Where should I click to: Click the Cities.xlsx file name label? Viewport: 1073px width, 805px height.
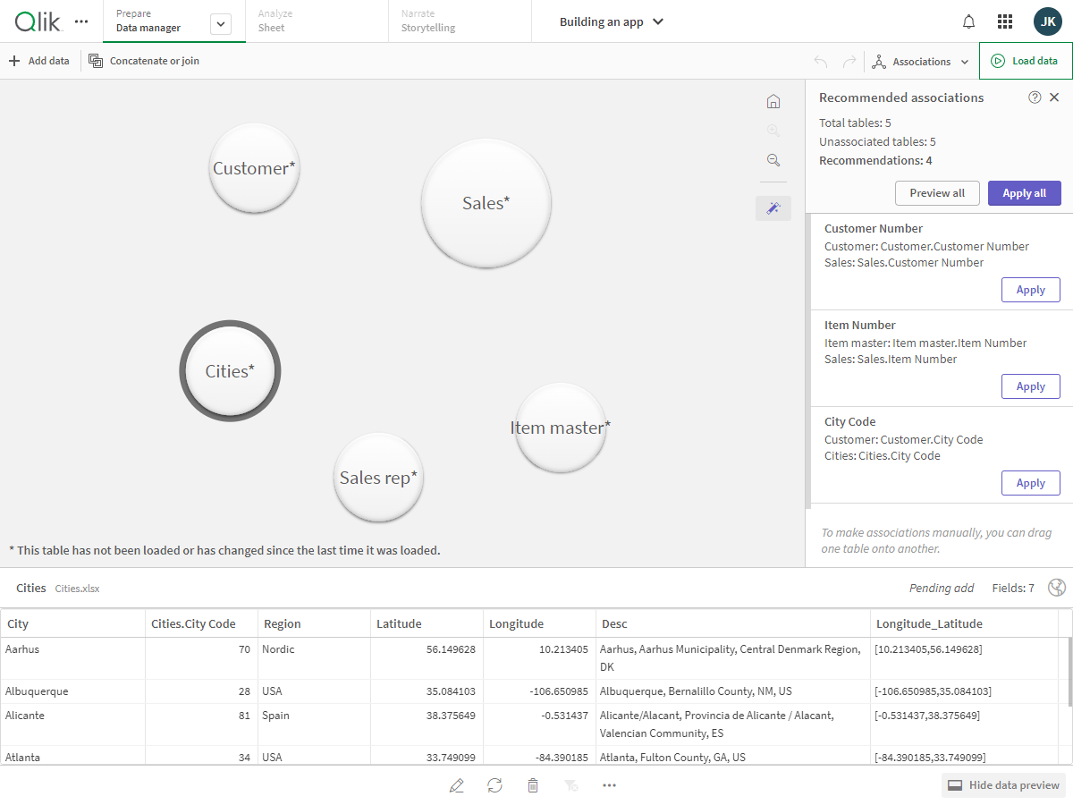coord(77,589)
